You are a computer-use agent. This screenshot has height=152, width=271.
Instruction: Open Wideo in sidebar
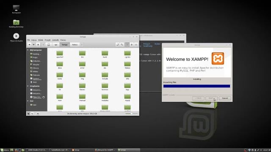(34, 71)
